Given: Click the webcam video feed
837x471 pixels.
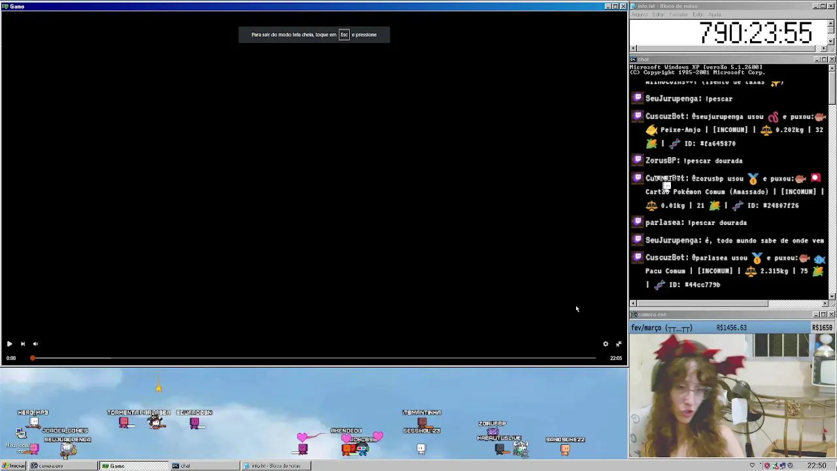Looking at the screenshot, I should pyautogui.click(x=732, y=396).
